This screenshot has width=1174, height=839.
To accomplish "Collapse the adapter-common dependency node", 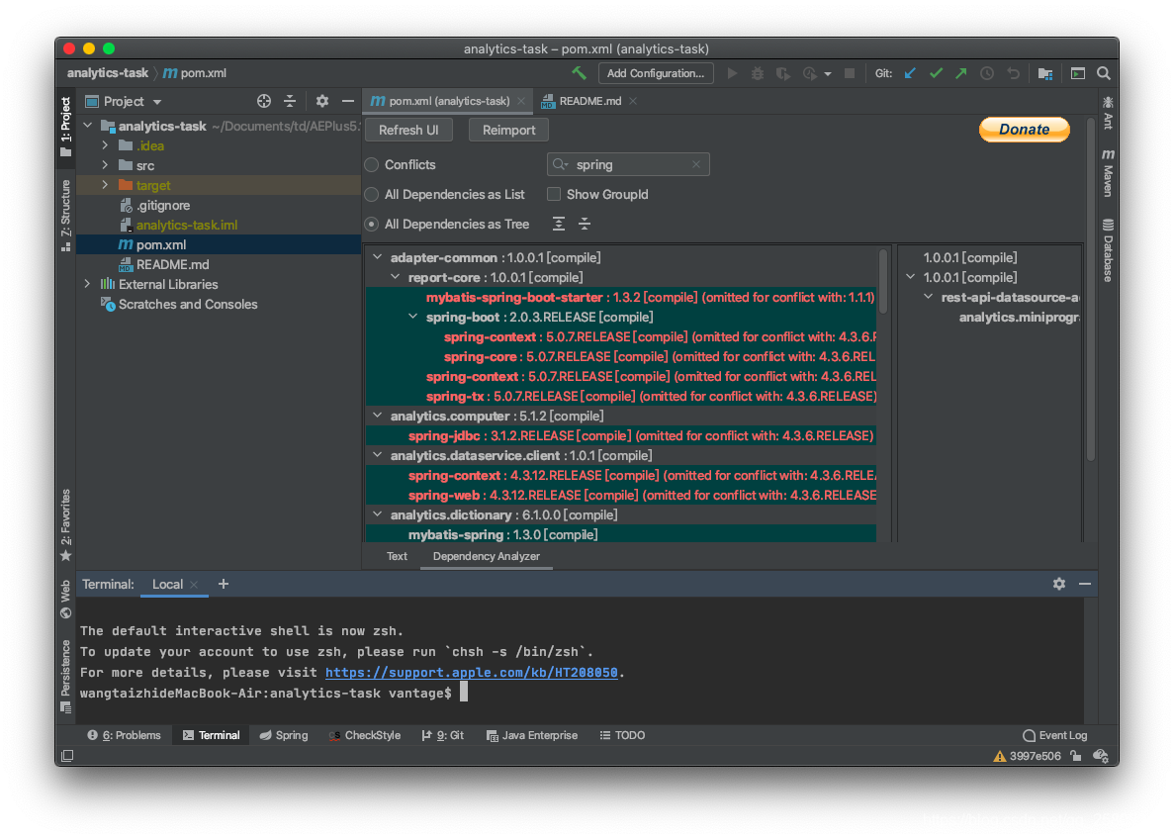I will coord(377,257).
